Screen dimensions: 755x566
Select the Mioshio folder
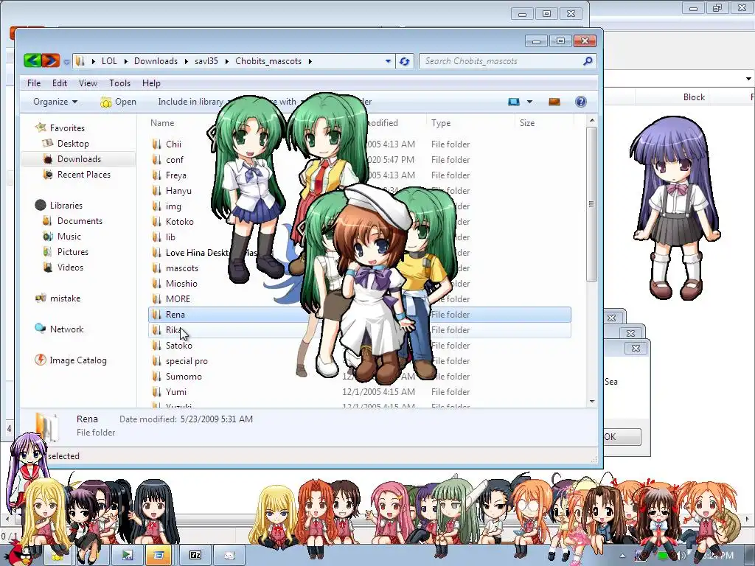181,284
